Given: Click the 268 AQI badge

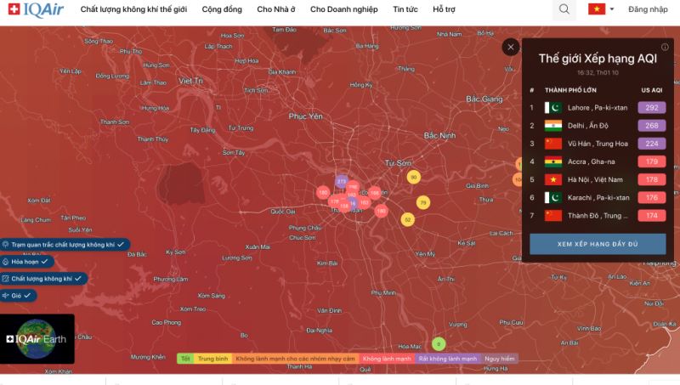Looking at the screenshot, I should [x=651, y=126].
